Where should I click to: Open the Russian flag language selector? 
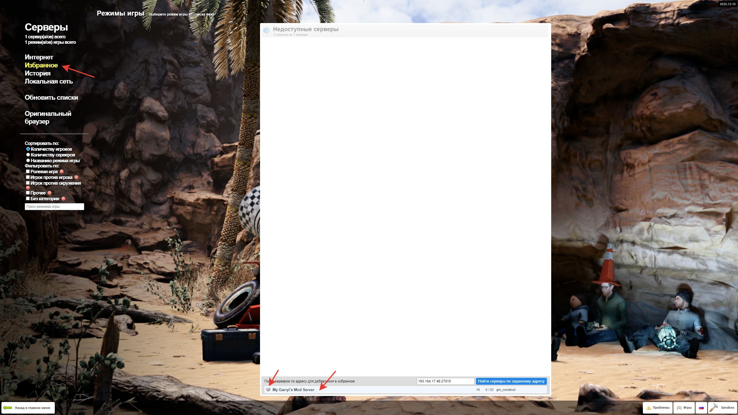701,408
